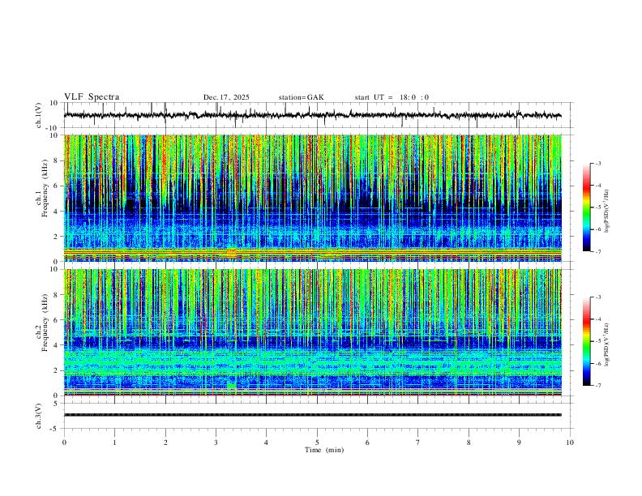Click the ch.2 PSD color scale bar
Image resolution: width=642 pixels, height=496 pixels.
[x=587, y=341]
